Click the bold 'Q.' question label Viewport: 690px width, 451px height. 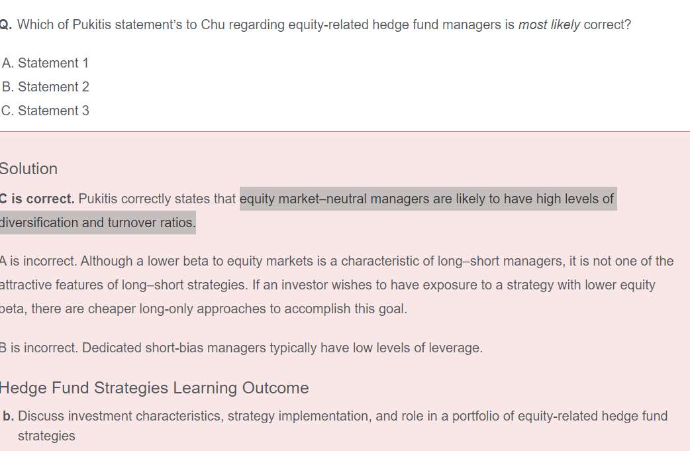[5, 25]
